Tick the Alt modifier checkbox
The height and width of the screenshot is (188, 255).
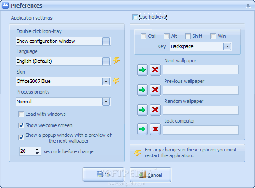166,36
